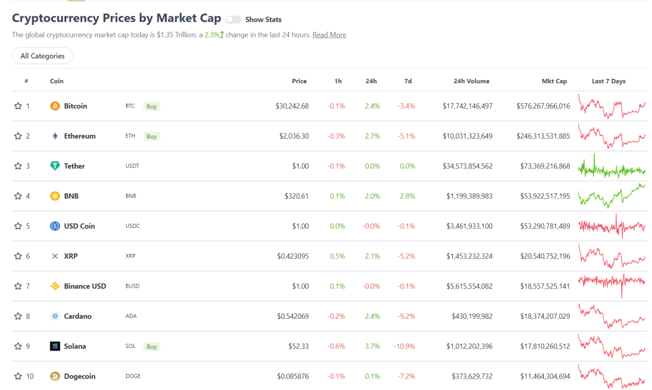This screenshot has height=390, width=652.
Task: Select Dogecoin's 24h volume $373,629,732
Action: tap(472, 376)
